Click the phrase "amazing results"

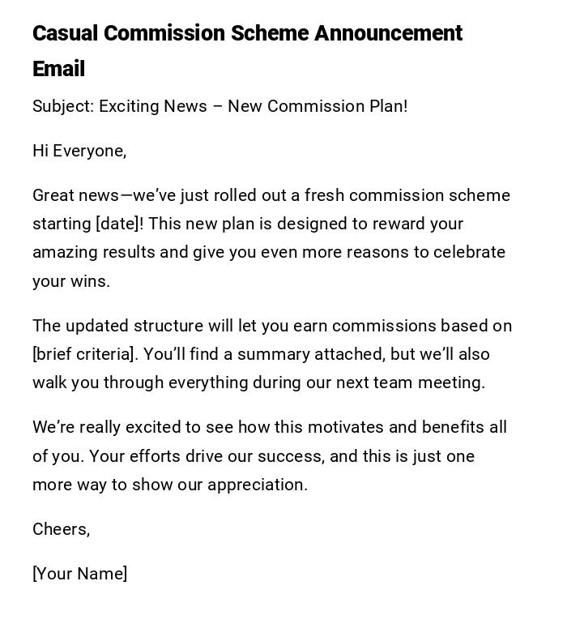pos(93,252)
